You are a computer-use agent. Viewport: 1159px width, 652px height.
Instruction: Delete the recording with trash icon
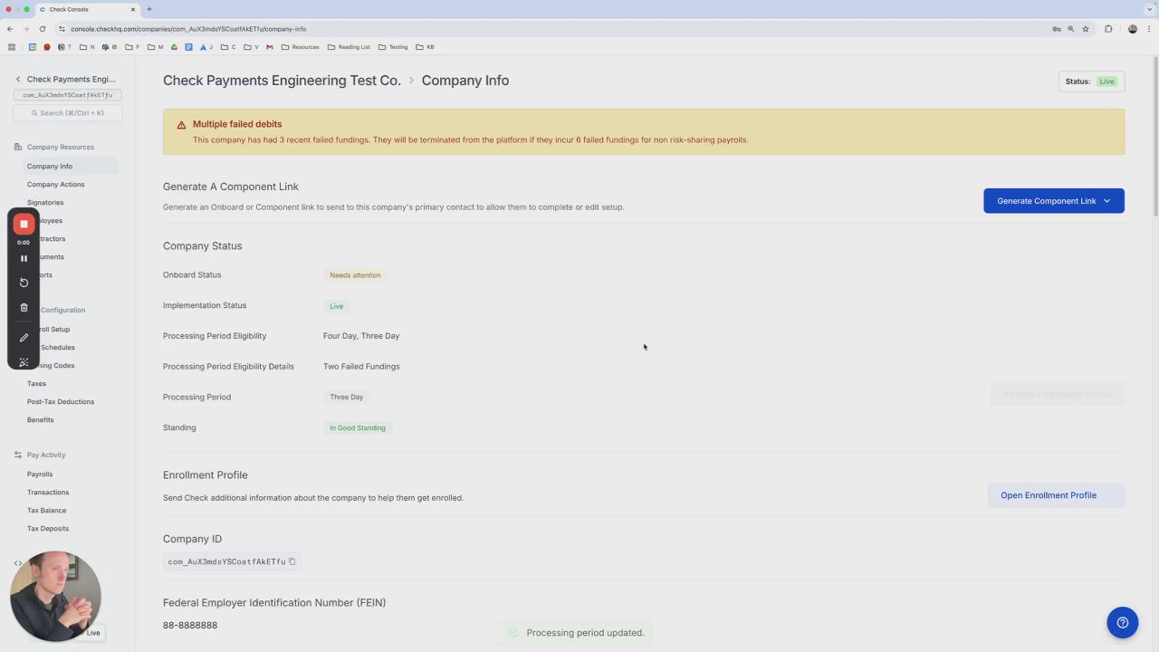(24, 308)
